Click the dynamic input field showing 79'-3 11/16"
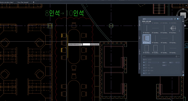 95,44
